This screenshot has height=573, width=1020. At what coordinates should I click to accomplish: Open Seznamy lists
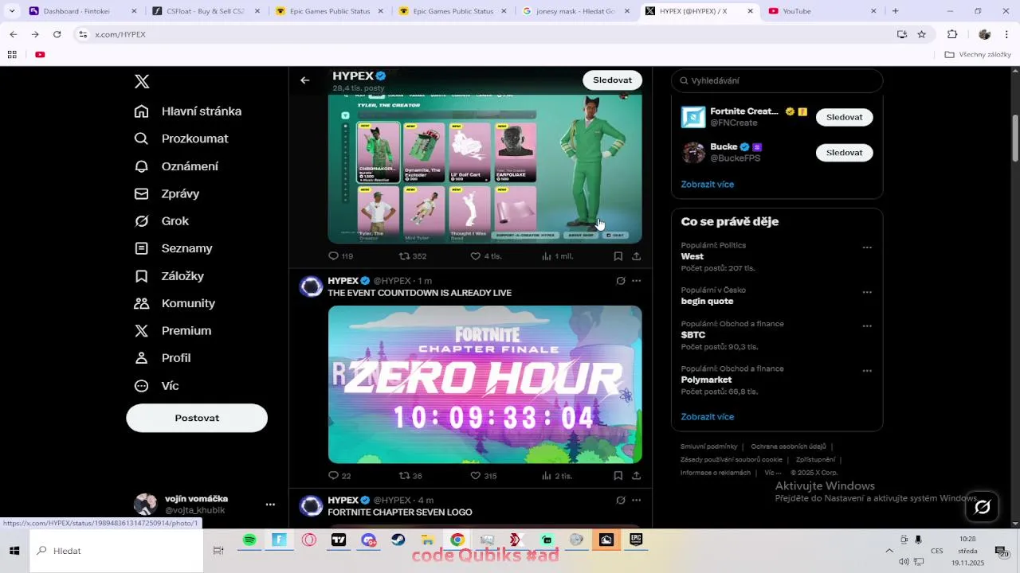click(x=173, y=248)
